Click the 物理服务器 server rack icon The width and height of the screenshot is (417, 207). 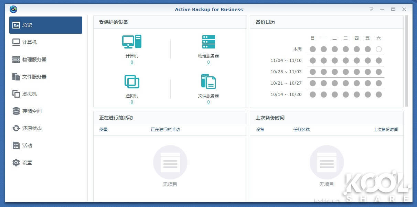click(x=208, y=42)
